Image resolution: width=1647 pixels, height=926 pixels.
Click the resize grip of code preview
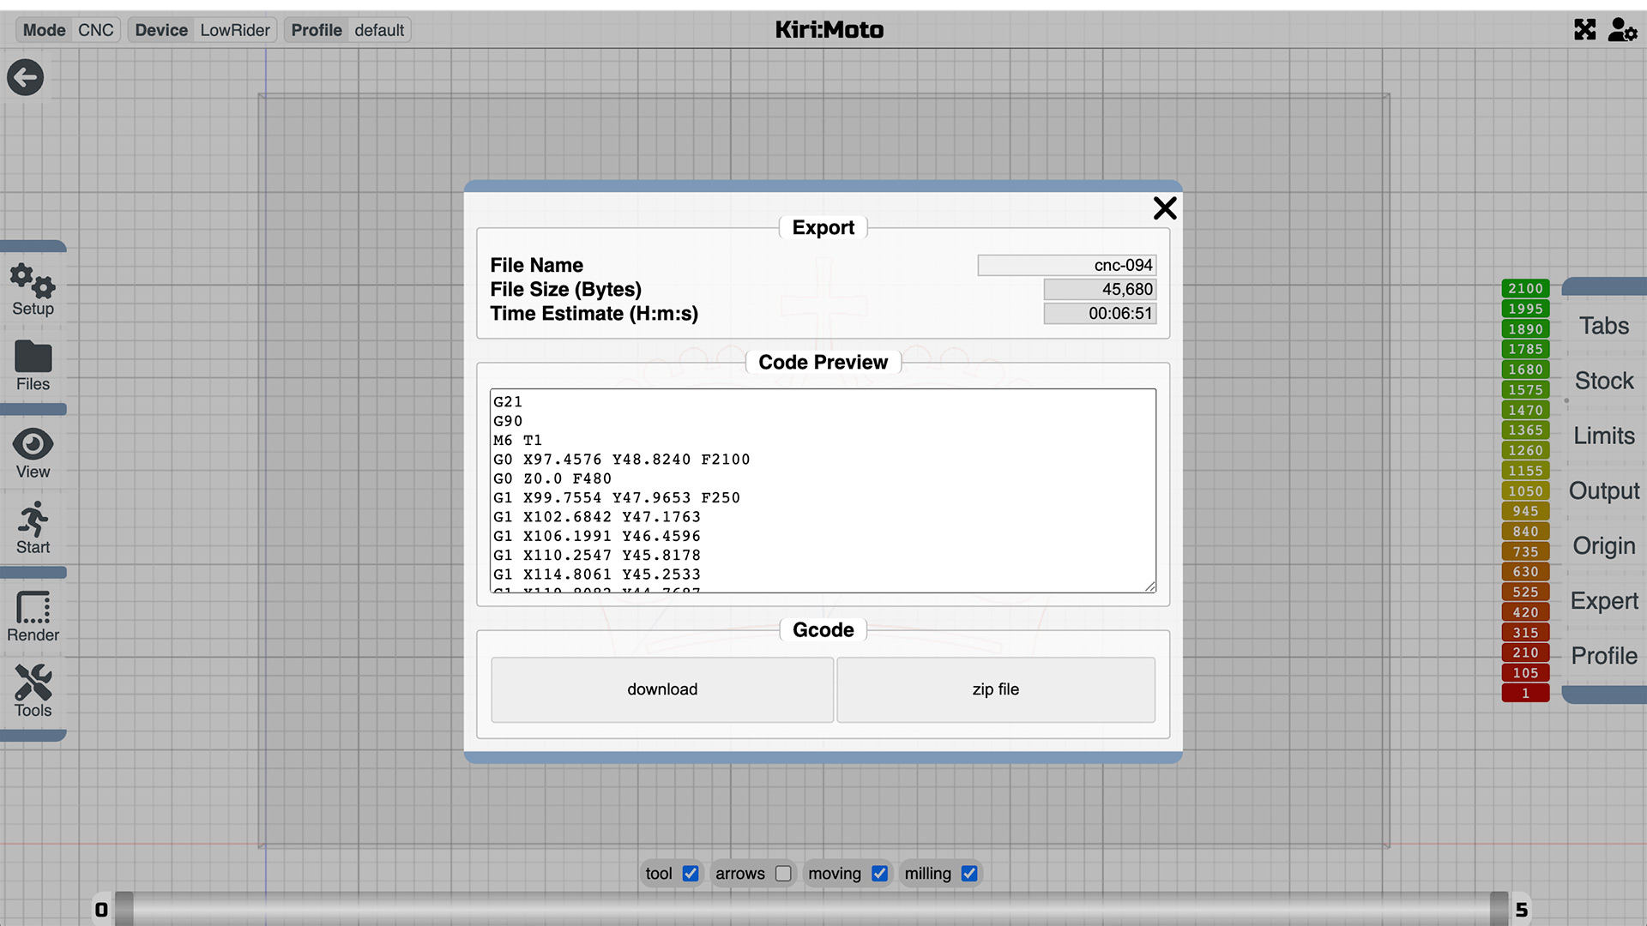click(x=1149, y=586)
